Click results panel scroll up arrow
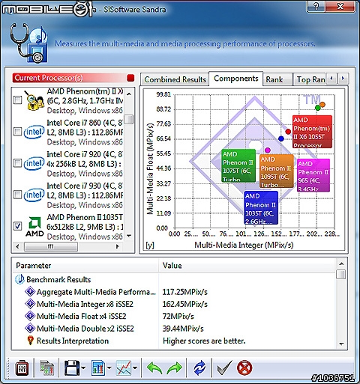The width and height of the screenshot is (360, 384). (x=341, y=263)
